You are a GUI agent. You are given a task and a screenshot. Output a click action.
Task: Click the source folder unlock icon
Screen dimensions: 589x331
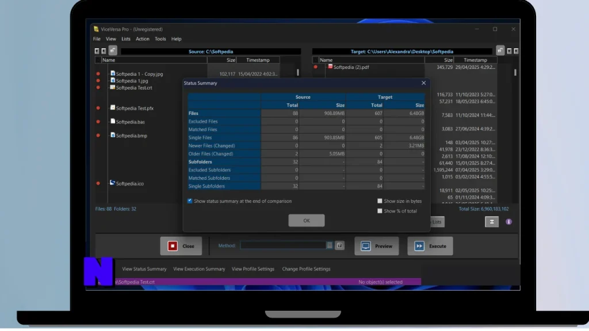coord(113,50)
